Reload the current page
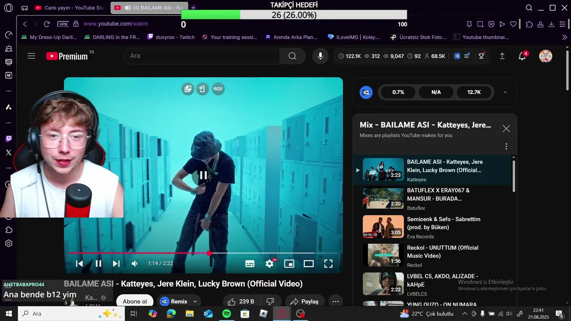The image size is (571, 321). coord(46,24)
